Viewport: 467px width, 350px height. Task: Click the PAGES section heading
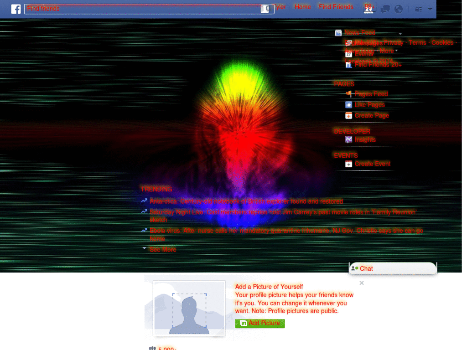[344, 84]
